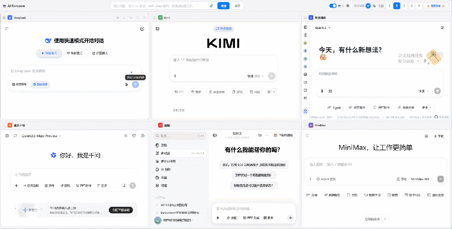Open the Kimi fast/advanced model dropdown
This screenshot has height=229, width=452.
[256, 76]
